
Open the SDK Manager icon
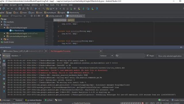93,9
